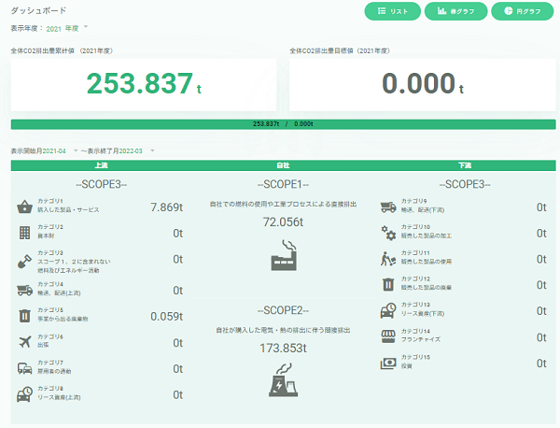Image resolution: width=560 pixels, height=428 pixels.
Task: Click the Category 2 building icon
Action: click(24, 233)
